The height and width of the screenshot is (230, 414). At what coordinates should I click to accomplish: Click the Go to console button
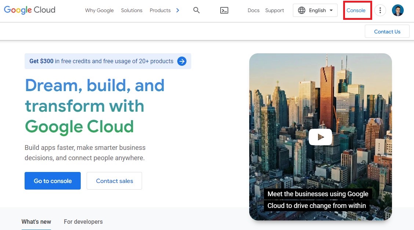coord(52,181)
